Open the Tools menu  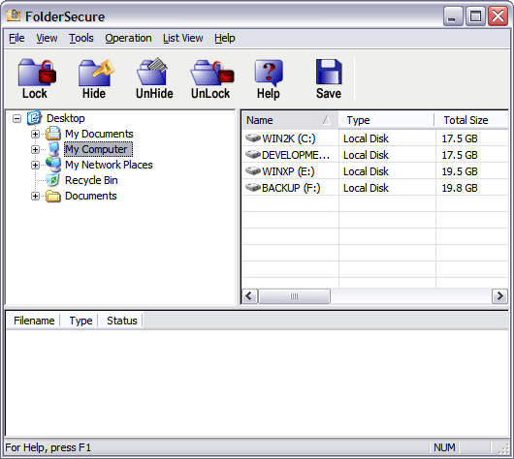(x=80, y=39)
